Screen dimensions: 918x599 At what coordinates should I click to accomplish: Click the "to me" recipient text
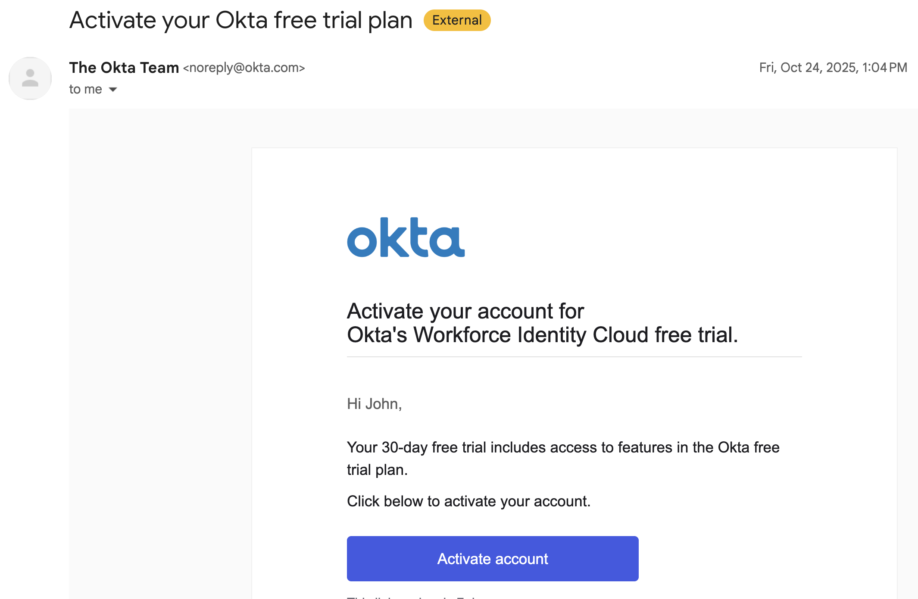(x=85, y=89)
